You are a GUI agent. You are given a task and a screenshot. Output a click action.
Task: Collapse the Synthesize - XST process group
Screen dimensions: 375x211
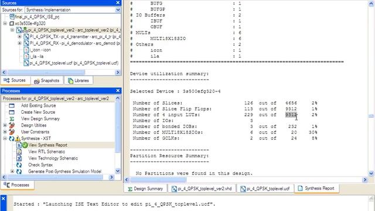[x=5, y=138]
